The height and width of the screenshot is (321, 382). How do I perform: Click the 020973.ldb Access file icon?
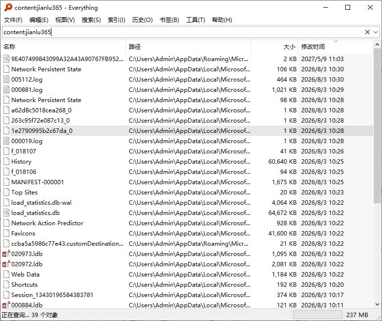click(x=6, y=254)
